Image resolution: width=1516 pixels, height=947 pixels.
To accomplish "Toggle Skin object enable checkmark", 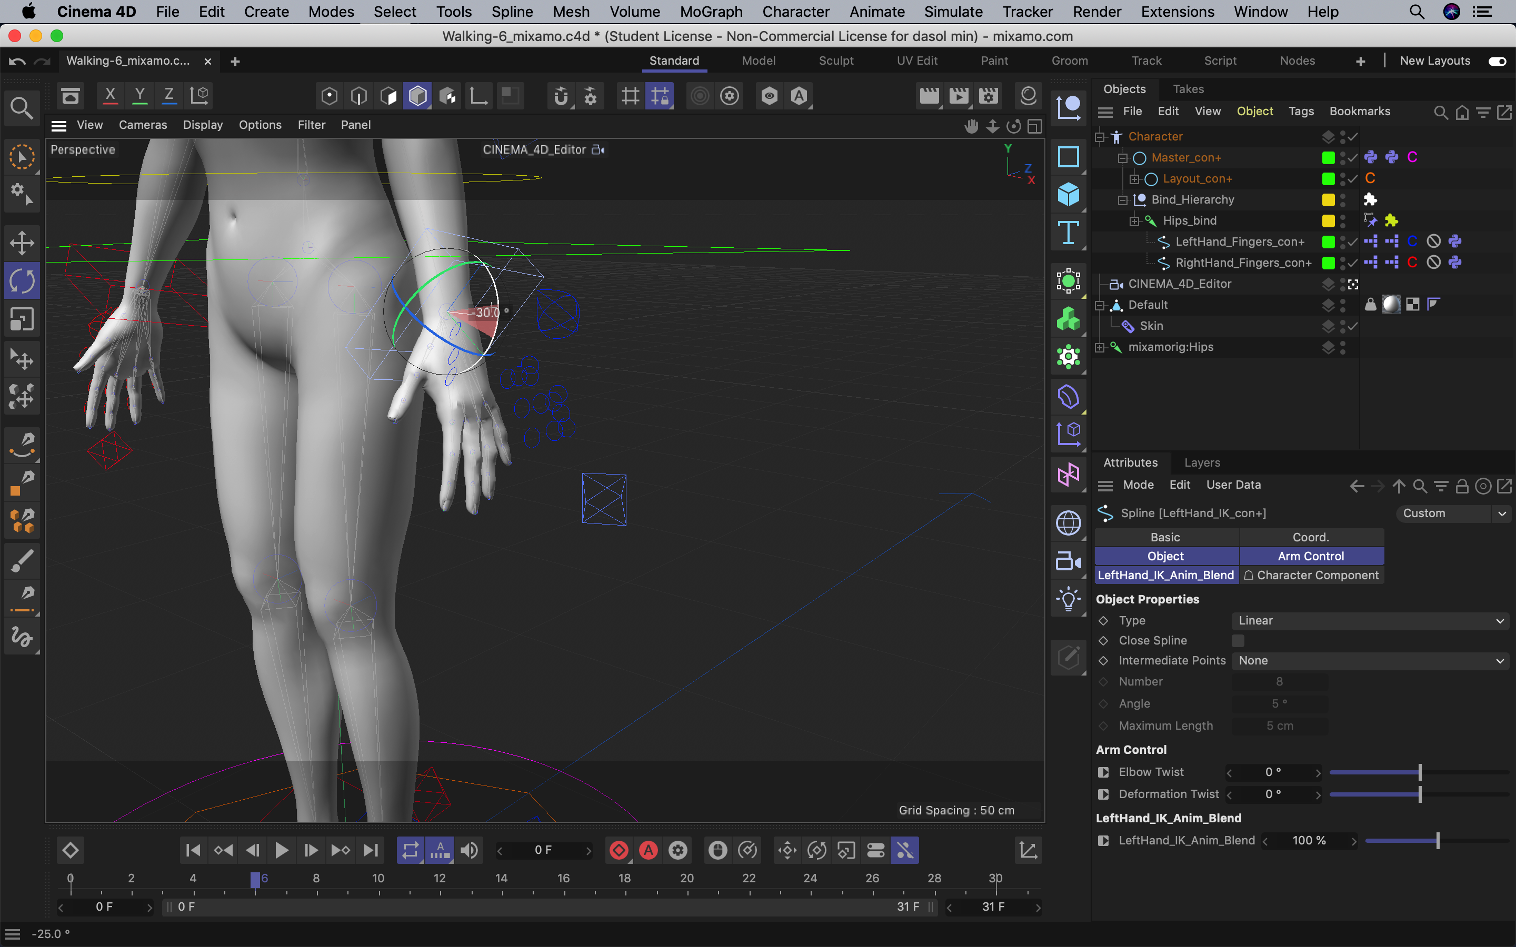I will coord(1353,326).
